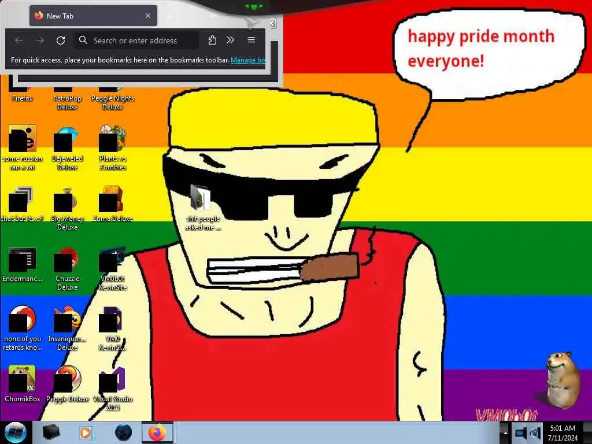Image resolution: width=592 pixels, height=444 pixels.
Task: Open the Firefox application menu
Action: tap(251, 40)
